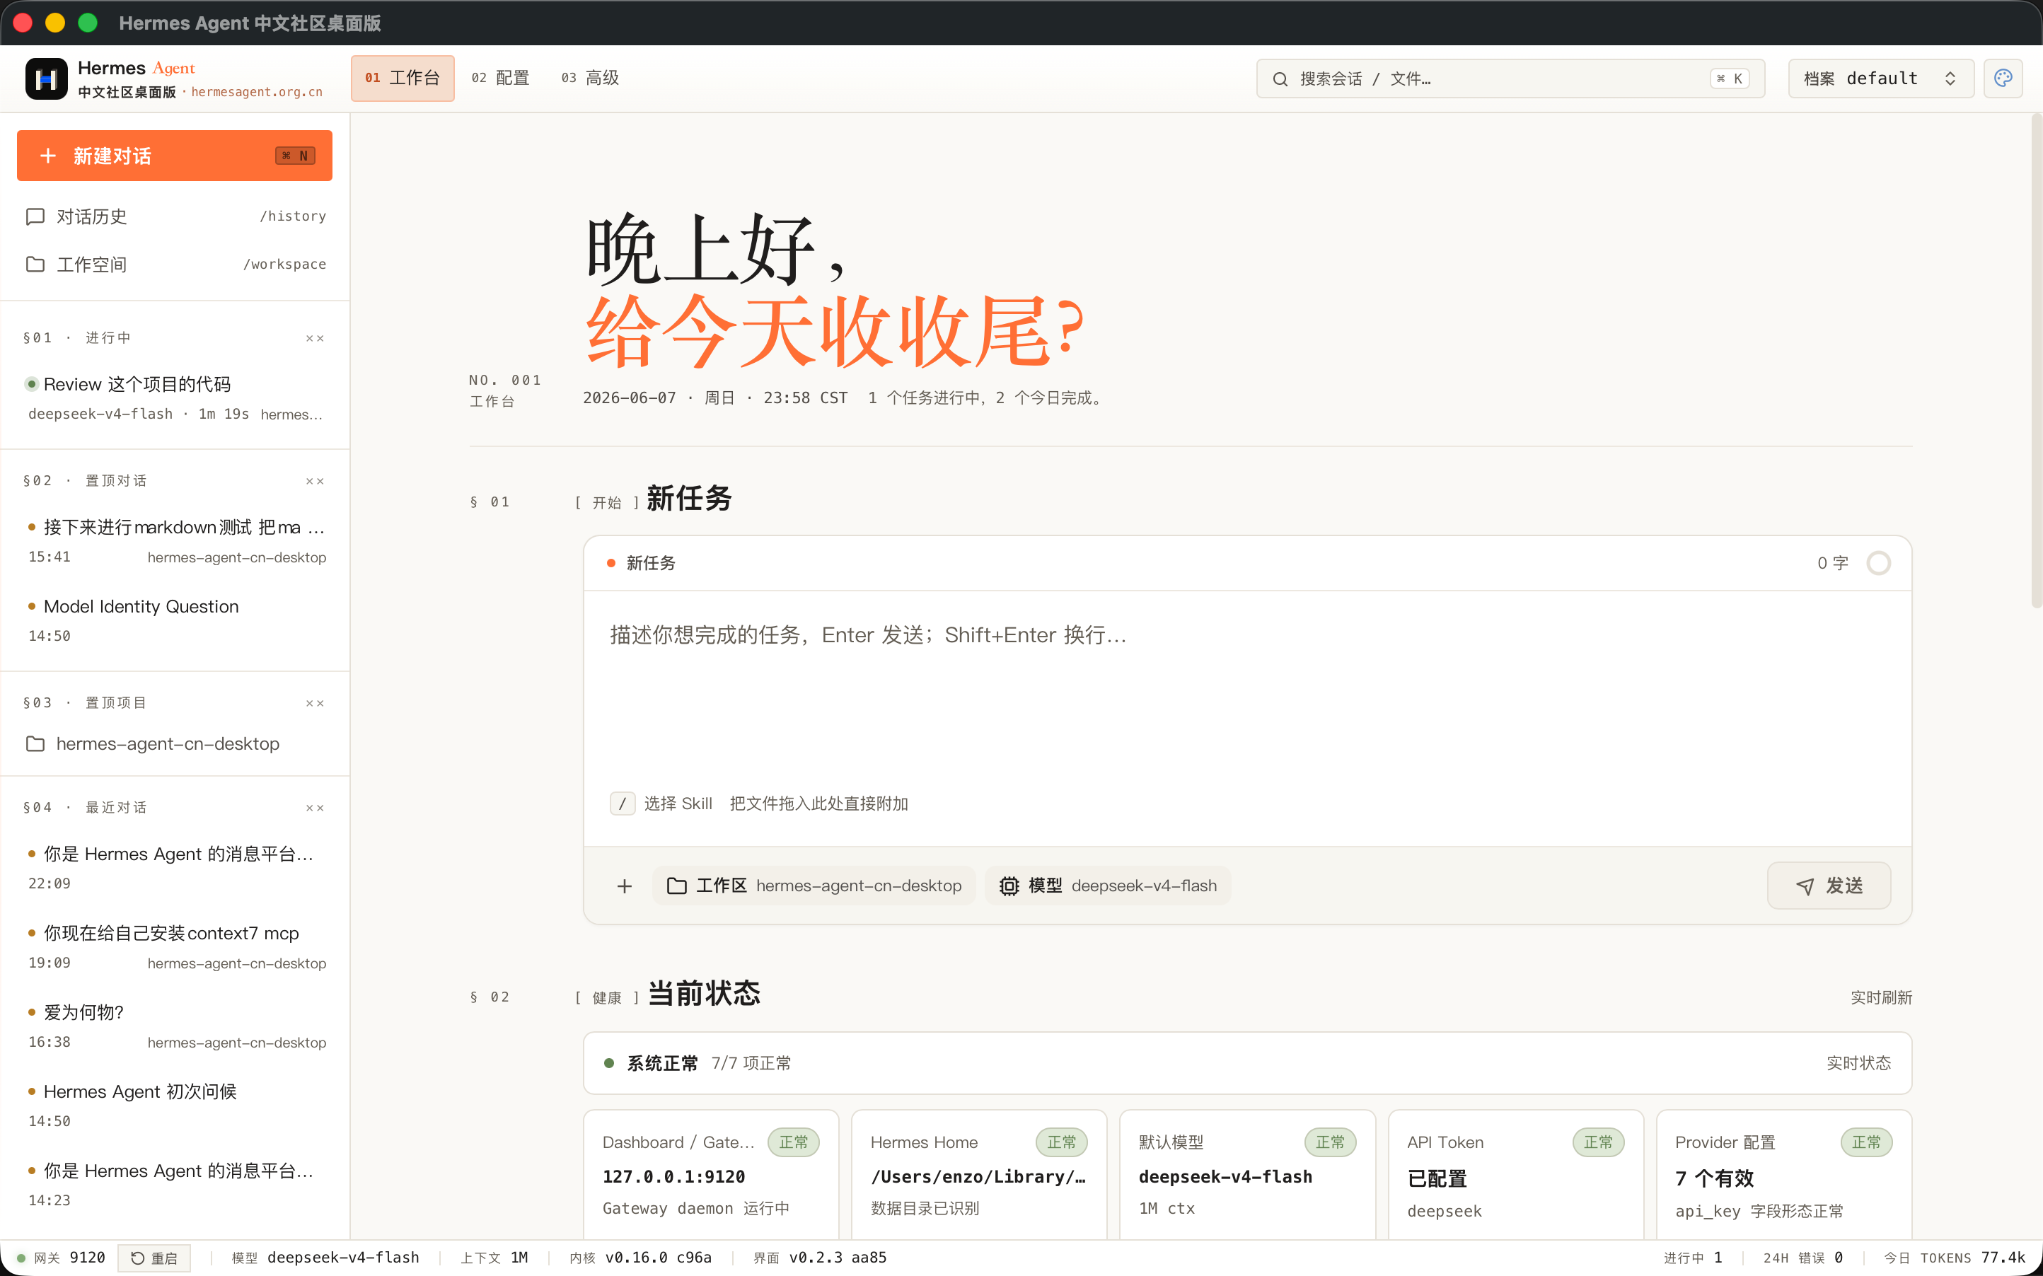The image size is (2043, 1276).
Task: Click the 默认模型 status card
Action: click(x=1247, y=1175)
